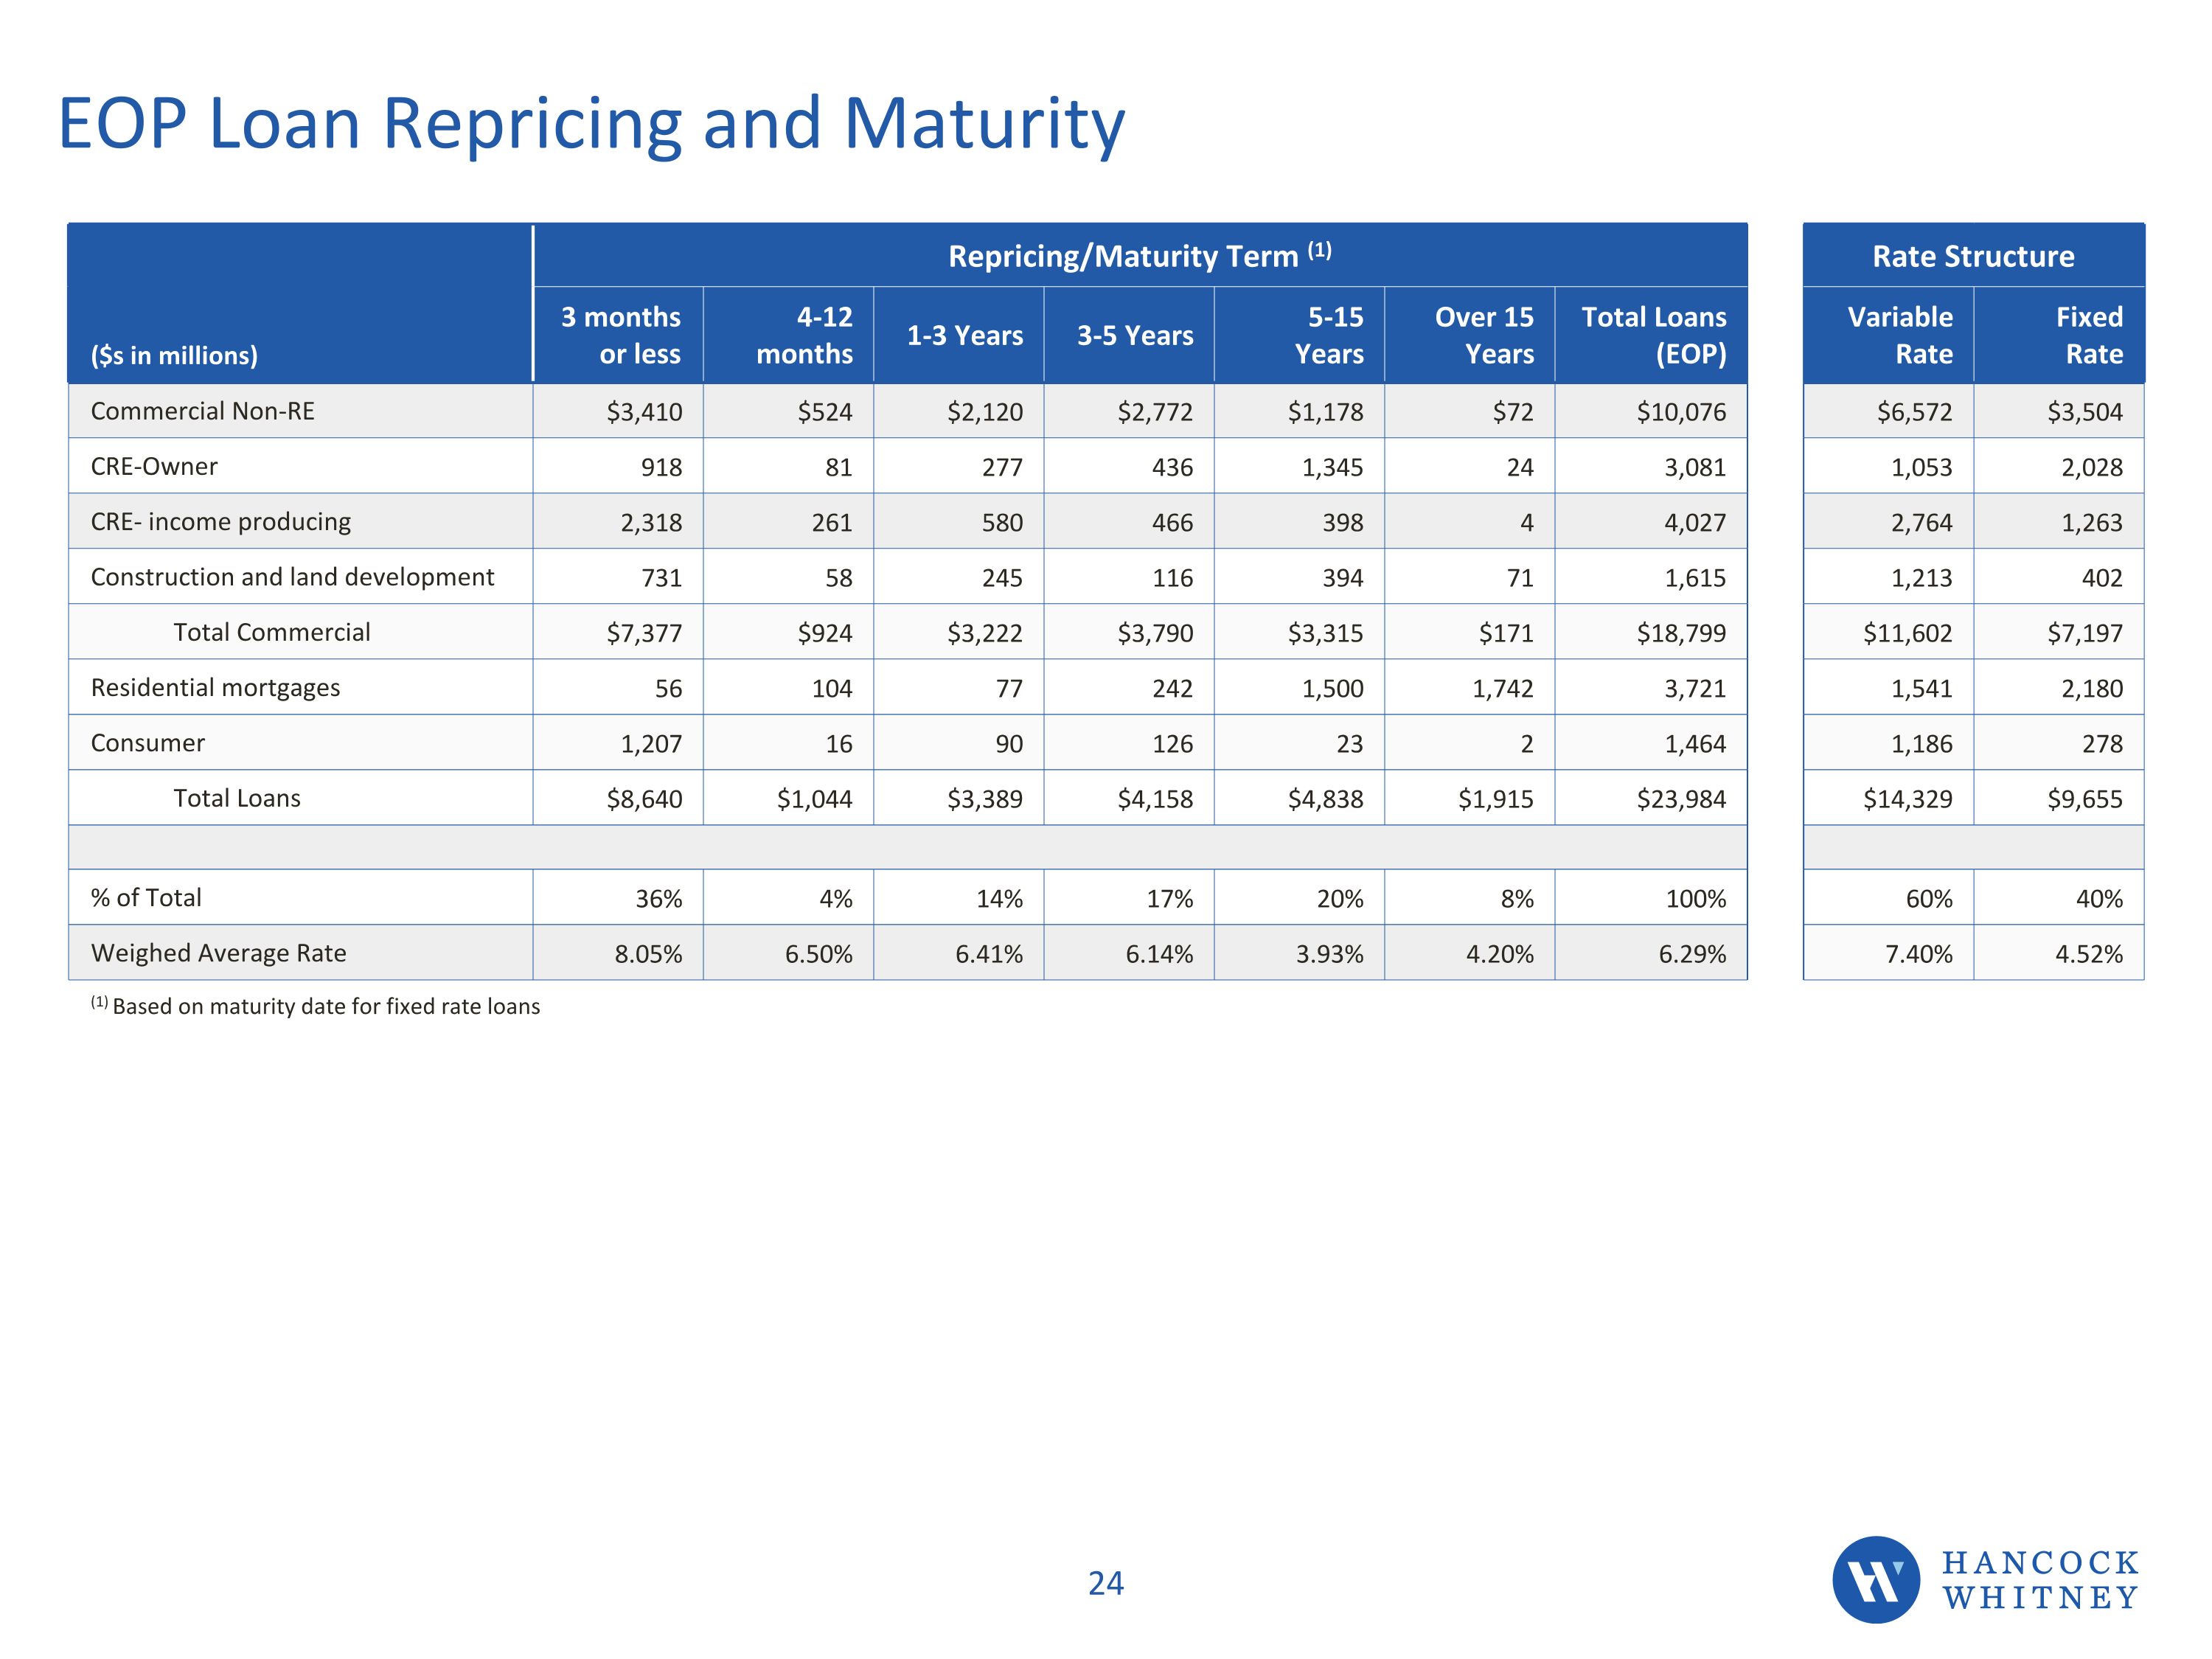Click the Commercial Non-RE row label
This screenshot has width=2212, height=1659.
(202, 411)
